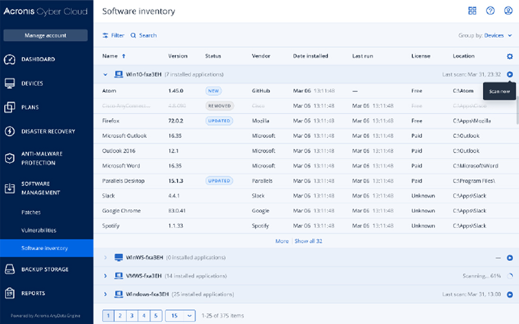
Task: Click the Status column header
Action: click(x=213, y=56)
